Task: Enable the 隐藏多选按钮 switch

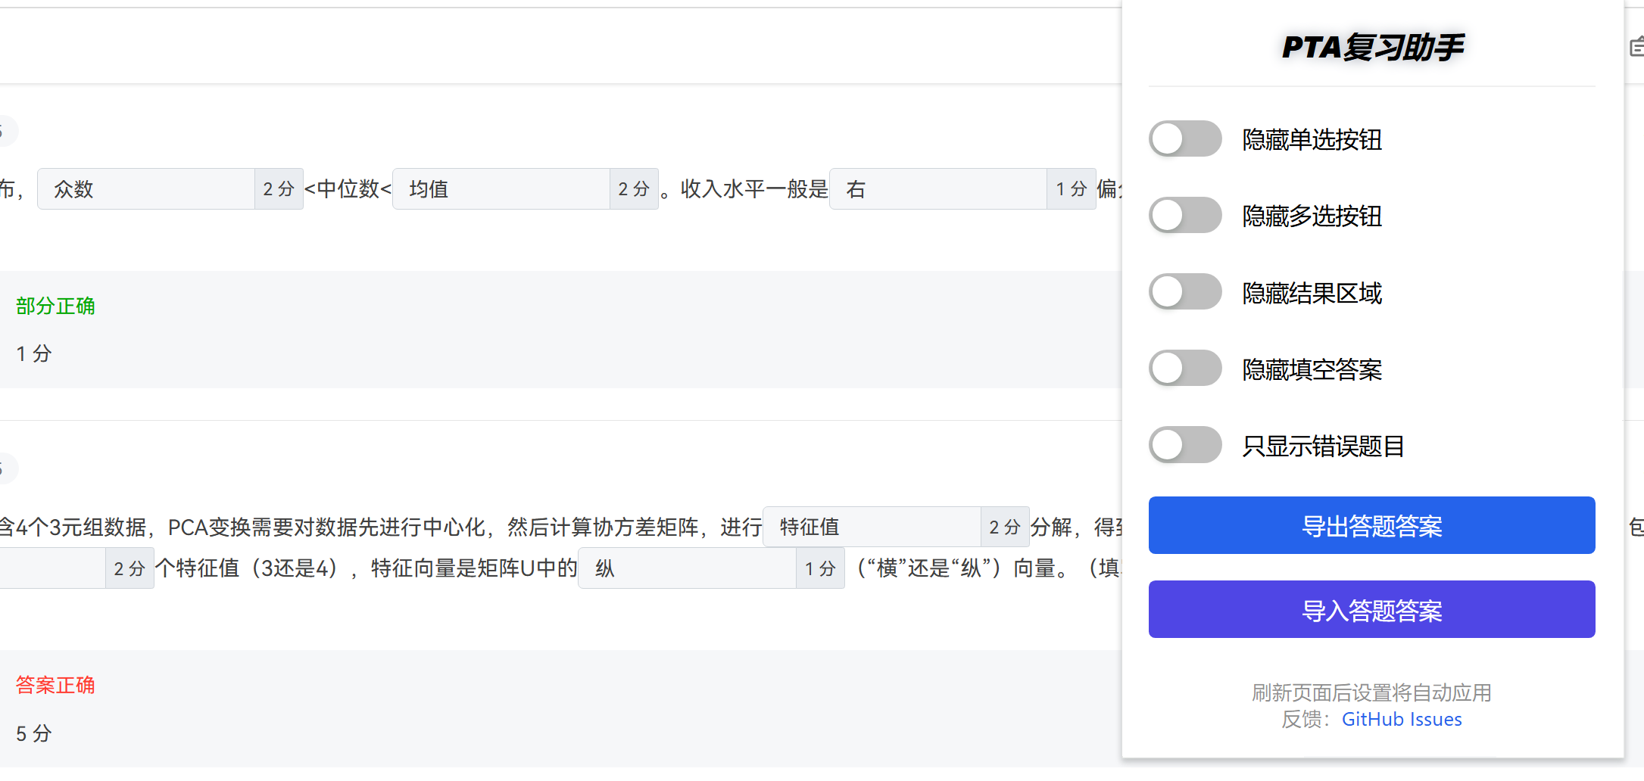Action: click(x=1185, y=216)
